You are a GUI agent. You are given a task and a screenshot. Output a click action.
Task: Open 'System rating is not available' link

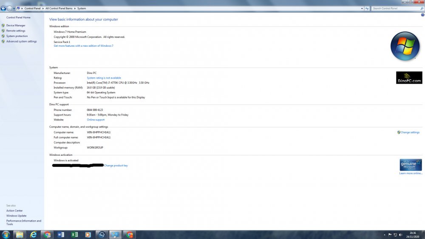point(104,78)
